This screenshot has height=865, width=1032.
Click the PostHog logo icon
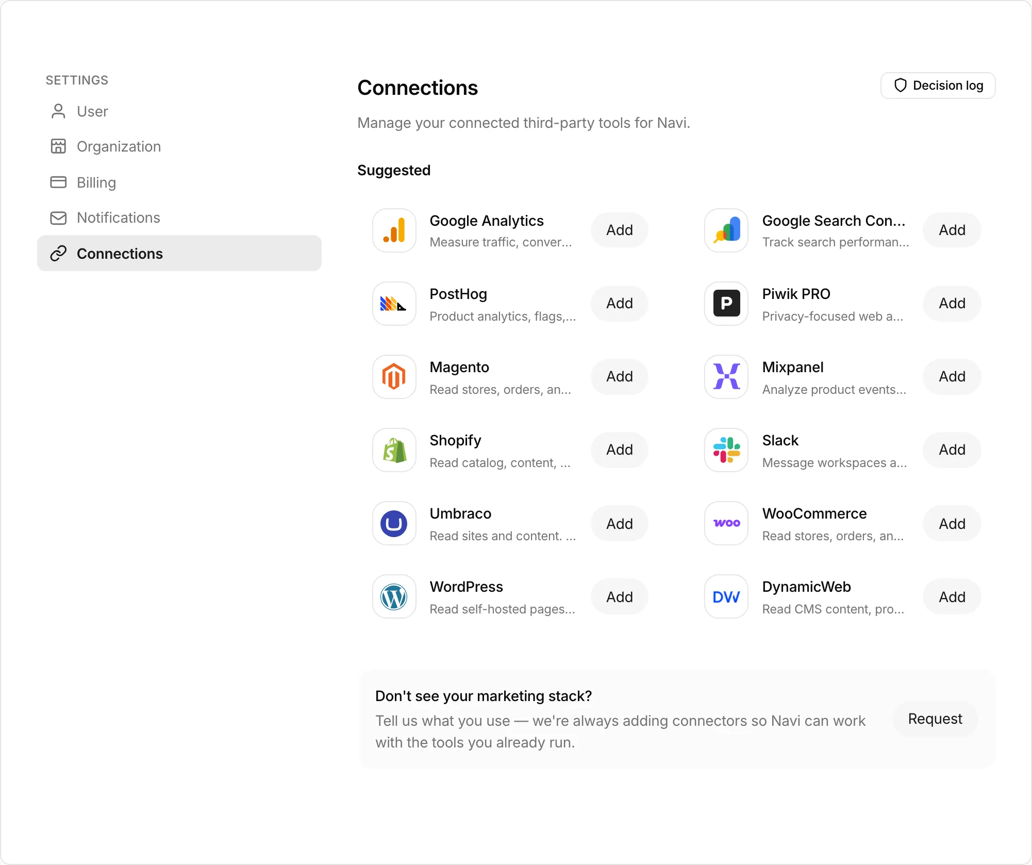394,304
